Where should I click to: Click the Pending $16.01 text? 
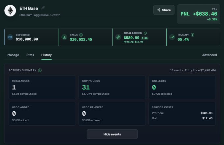click(133, 42)
